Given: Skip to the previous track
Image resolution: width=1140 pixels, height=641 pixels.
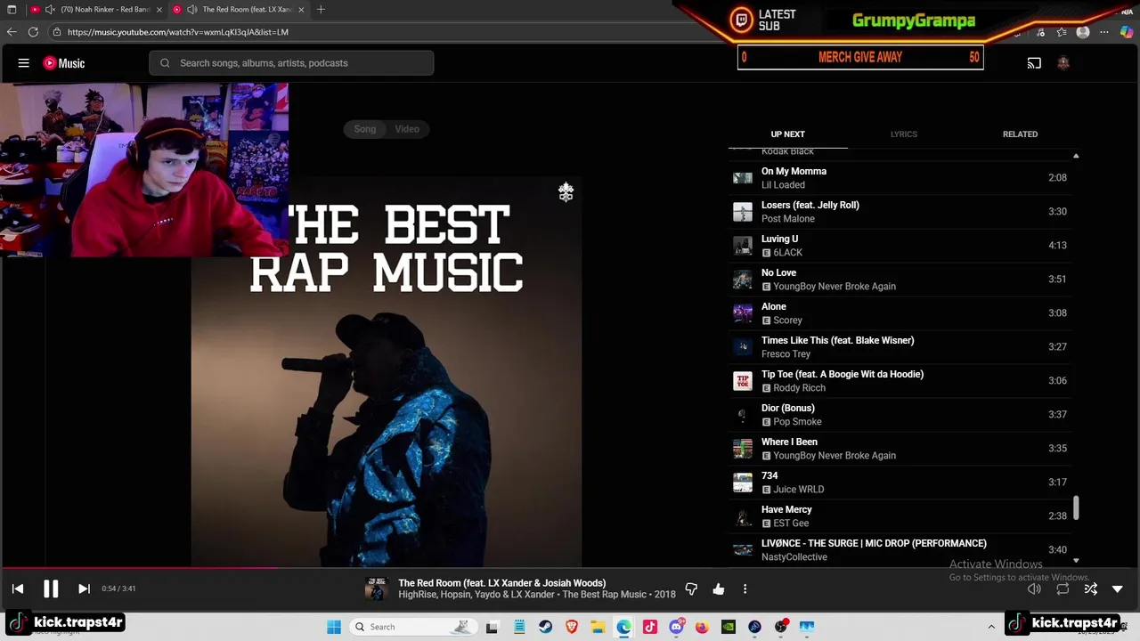Looking at the screenshot, I should (18, 588).
